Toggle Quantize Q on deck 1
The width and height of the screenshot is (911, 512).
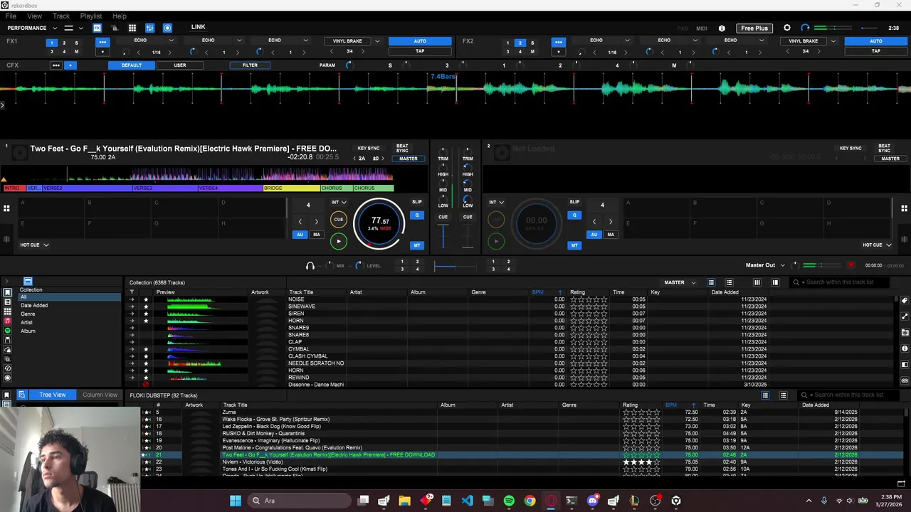(x=417, y=215)
